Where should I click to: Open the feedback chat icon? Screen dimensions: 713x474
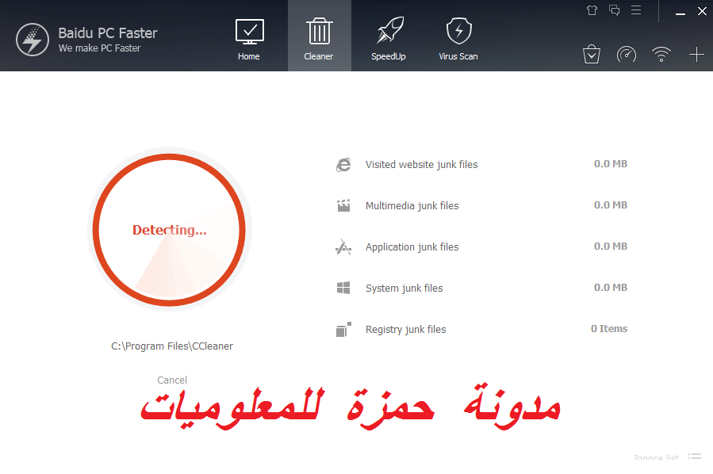(x=615, y=10)
